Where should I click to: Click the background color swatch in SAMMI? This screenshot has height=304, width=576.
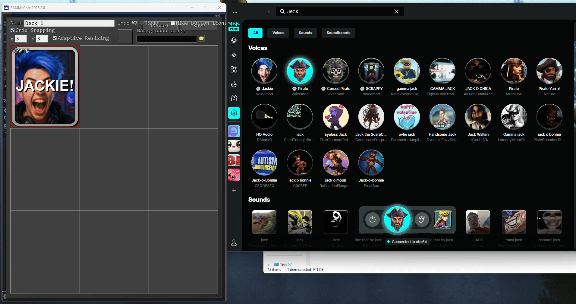point(125,36)
